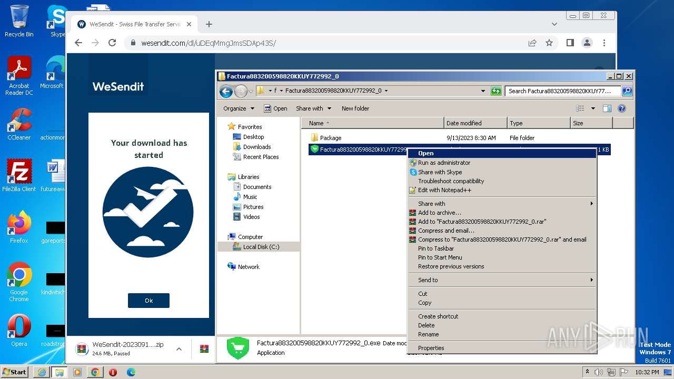
Task: Expand the address bar history dropdown
Action: (483, 91)
